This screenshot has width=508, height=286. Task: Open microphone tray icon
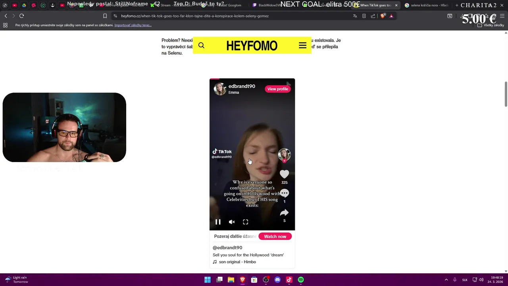tap(455, 280)
